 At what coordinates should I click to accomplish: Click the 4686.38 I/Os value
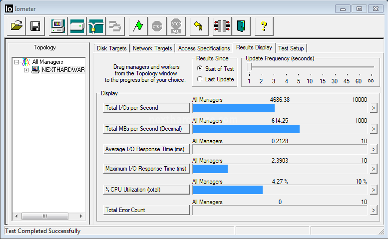pos(280,100)
